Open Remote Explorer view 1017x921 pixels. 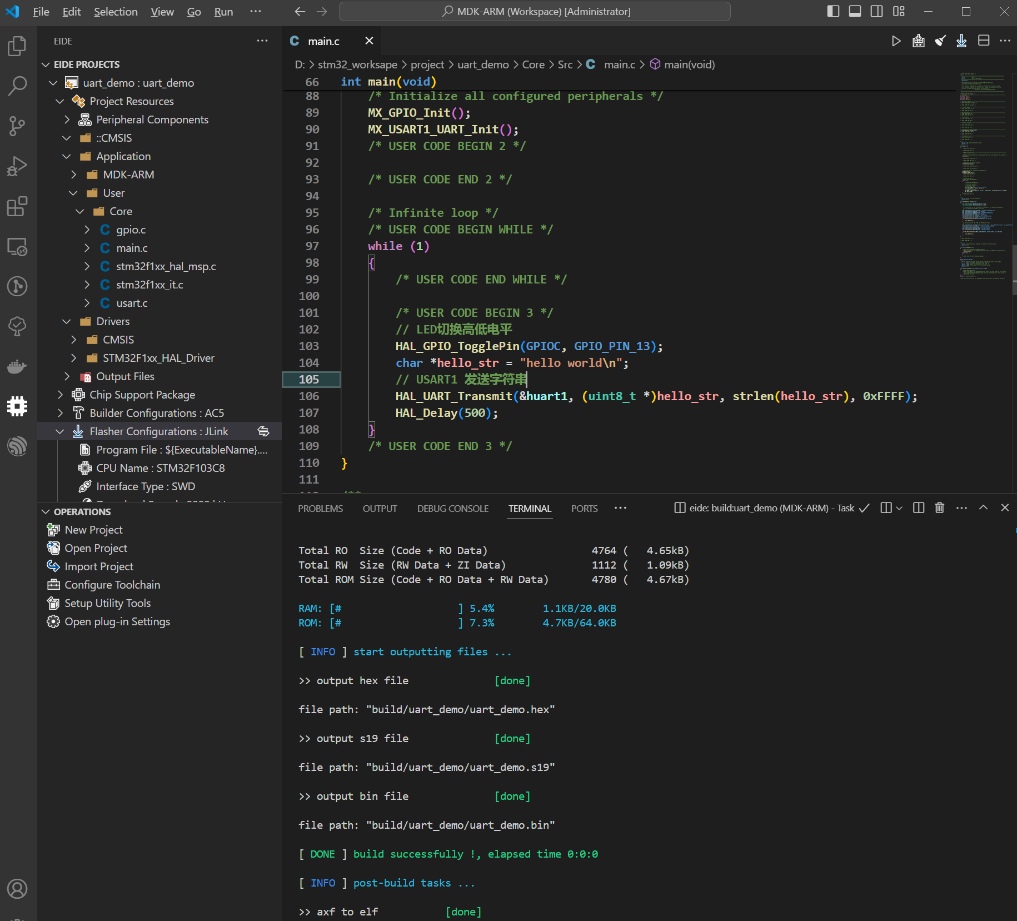point(17,246)
